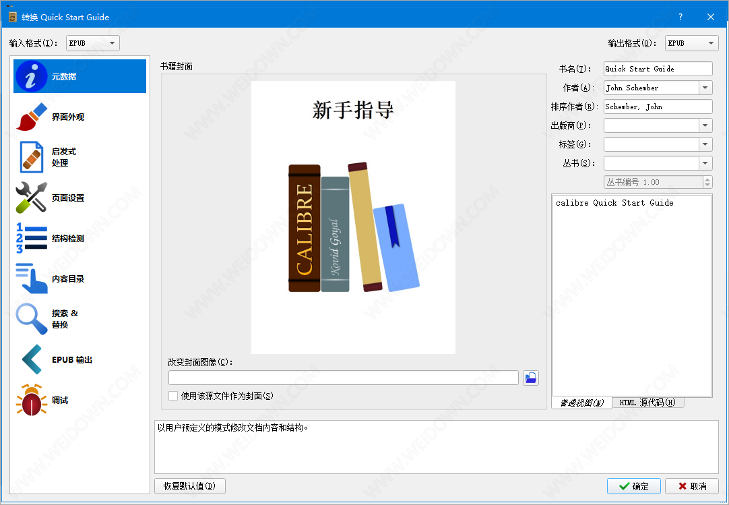The width and height of the screenshot is (729, 505).
Task: Open EPUB 输出 arrow icon section
Action: [31, 359]
